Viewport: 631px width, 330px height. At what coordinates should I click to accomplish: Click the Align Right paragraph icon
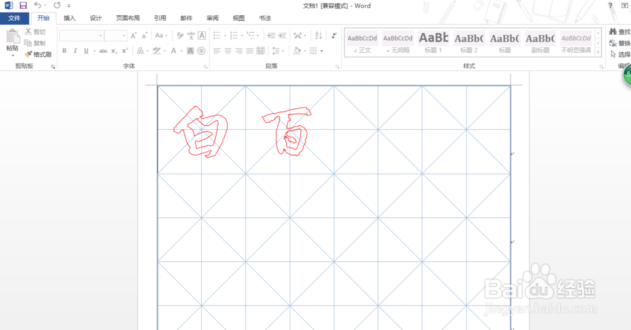pos(239,51)
